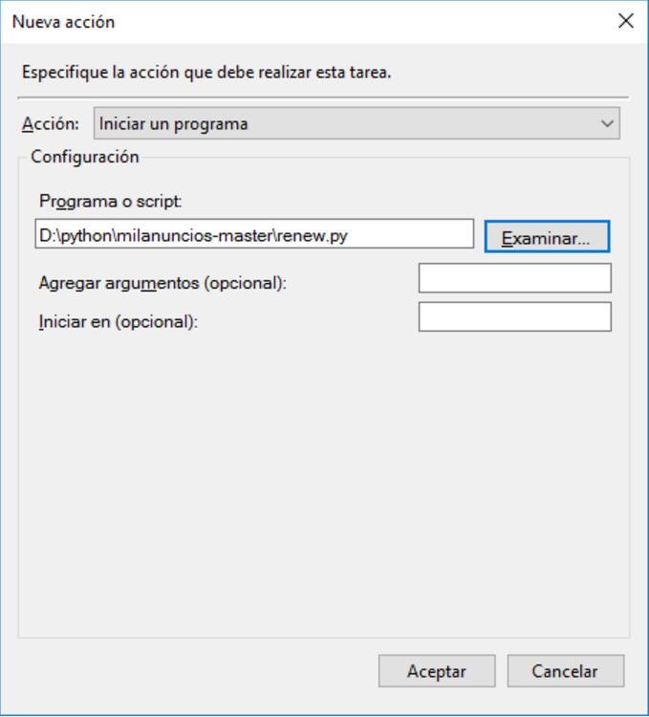Confirm with the Aceptar button
The width and height of the screenshot is (649, 717).
pos(437,671)
